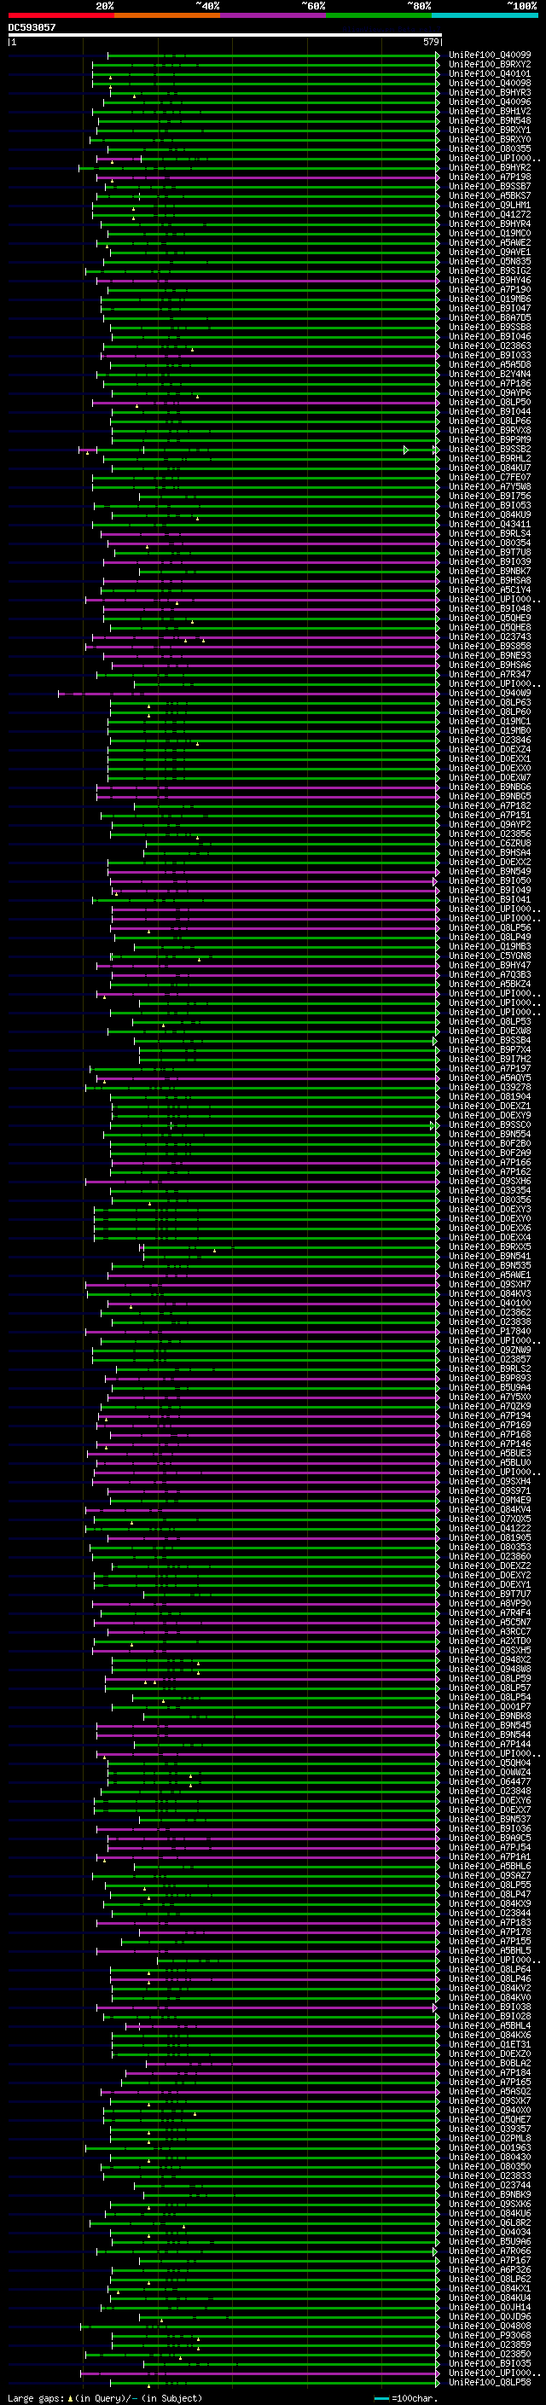
Task: Select the UniRef100_B9NBK9 label
Action: coord(490,2195)
